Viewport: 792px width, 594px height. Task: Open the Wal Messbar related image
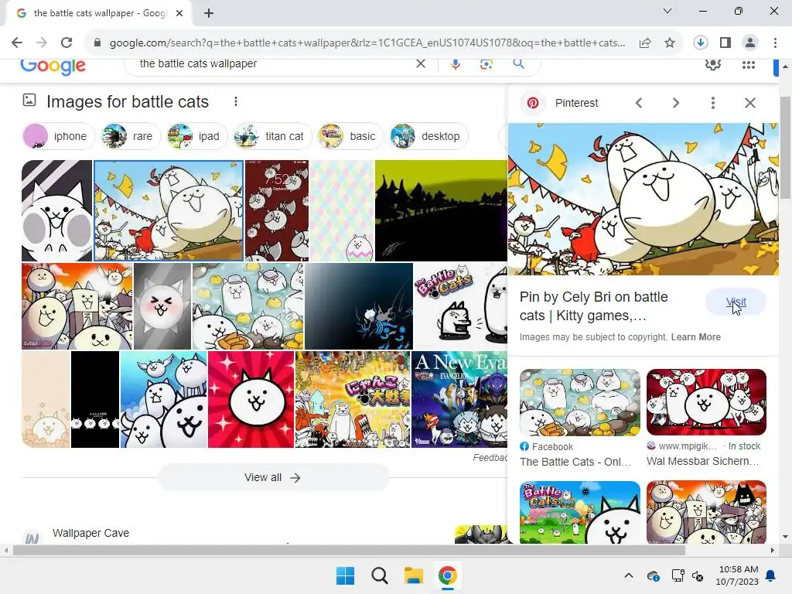pyautogui.click(x=706, y=402)
